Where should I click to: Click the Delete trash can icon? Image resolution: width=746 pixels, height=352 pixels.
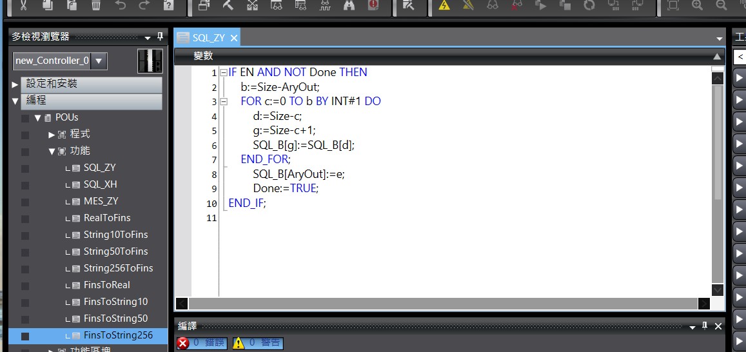(x=95, y=5)
